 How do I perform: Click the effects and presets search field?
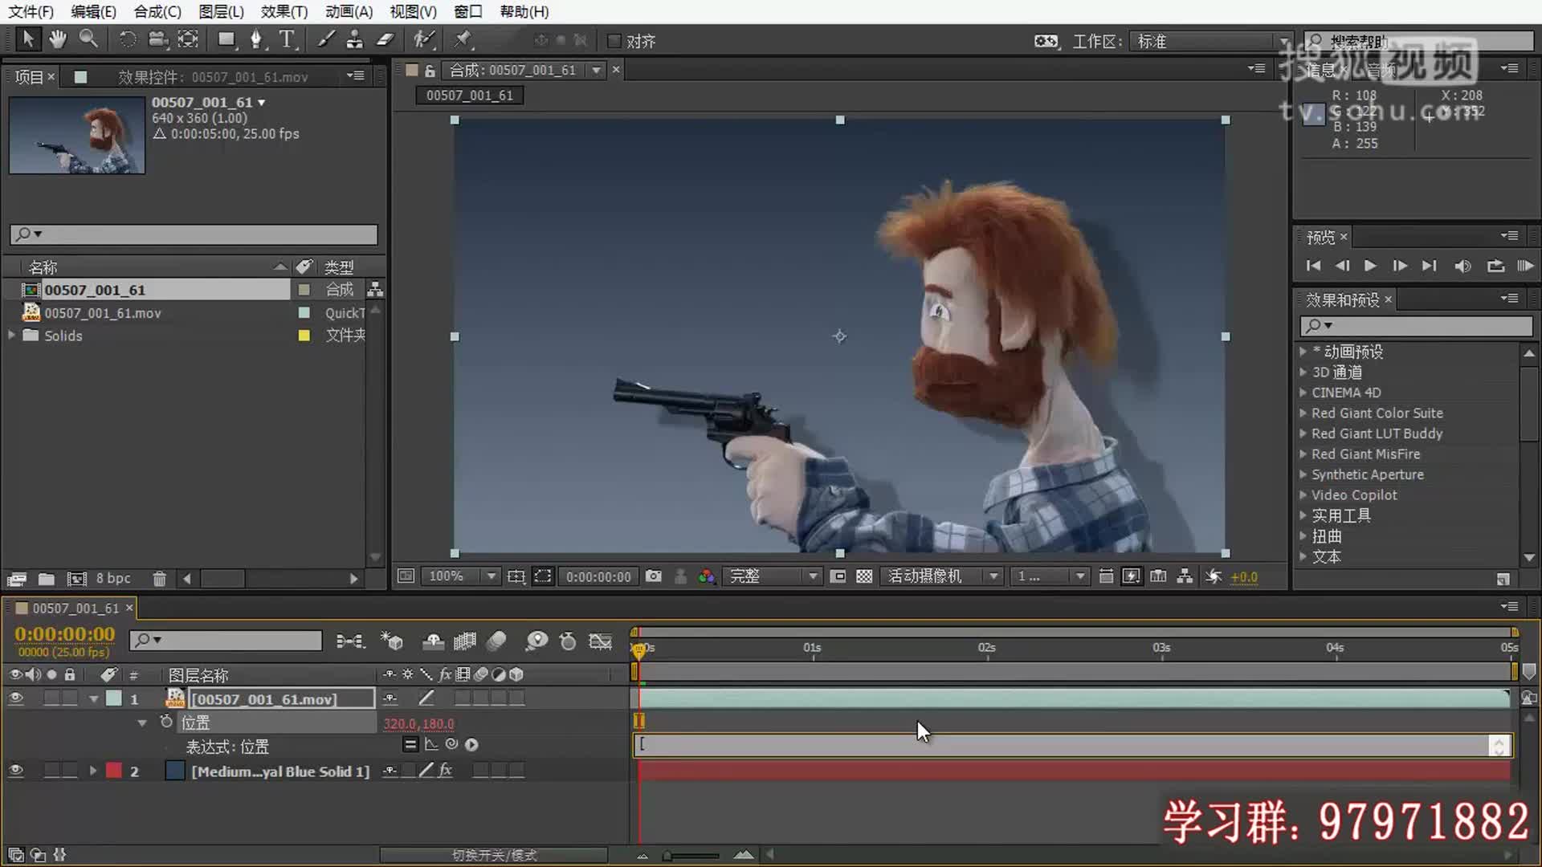coord(1415,325)
